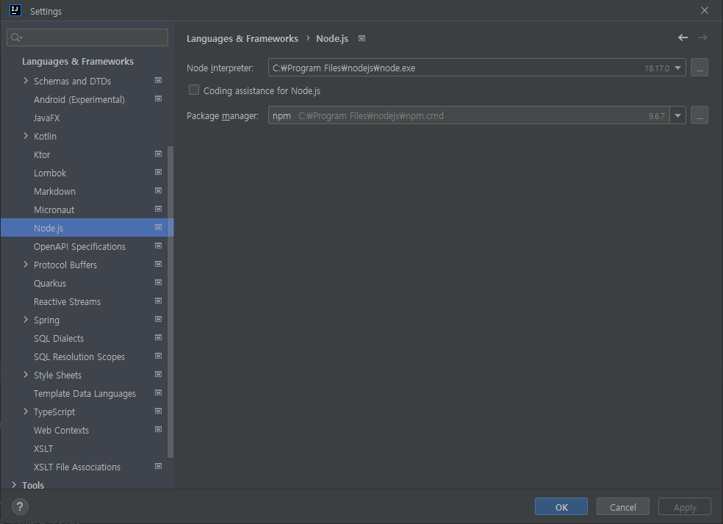
Task: Select Ktor settings page
Action: pyautogui.click(x=42, y=154)
